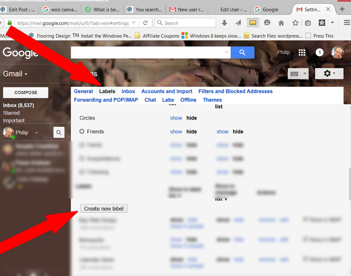
Task: Click the Create new label button
Action: click(104, 208)
